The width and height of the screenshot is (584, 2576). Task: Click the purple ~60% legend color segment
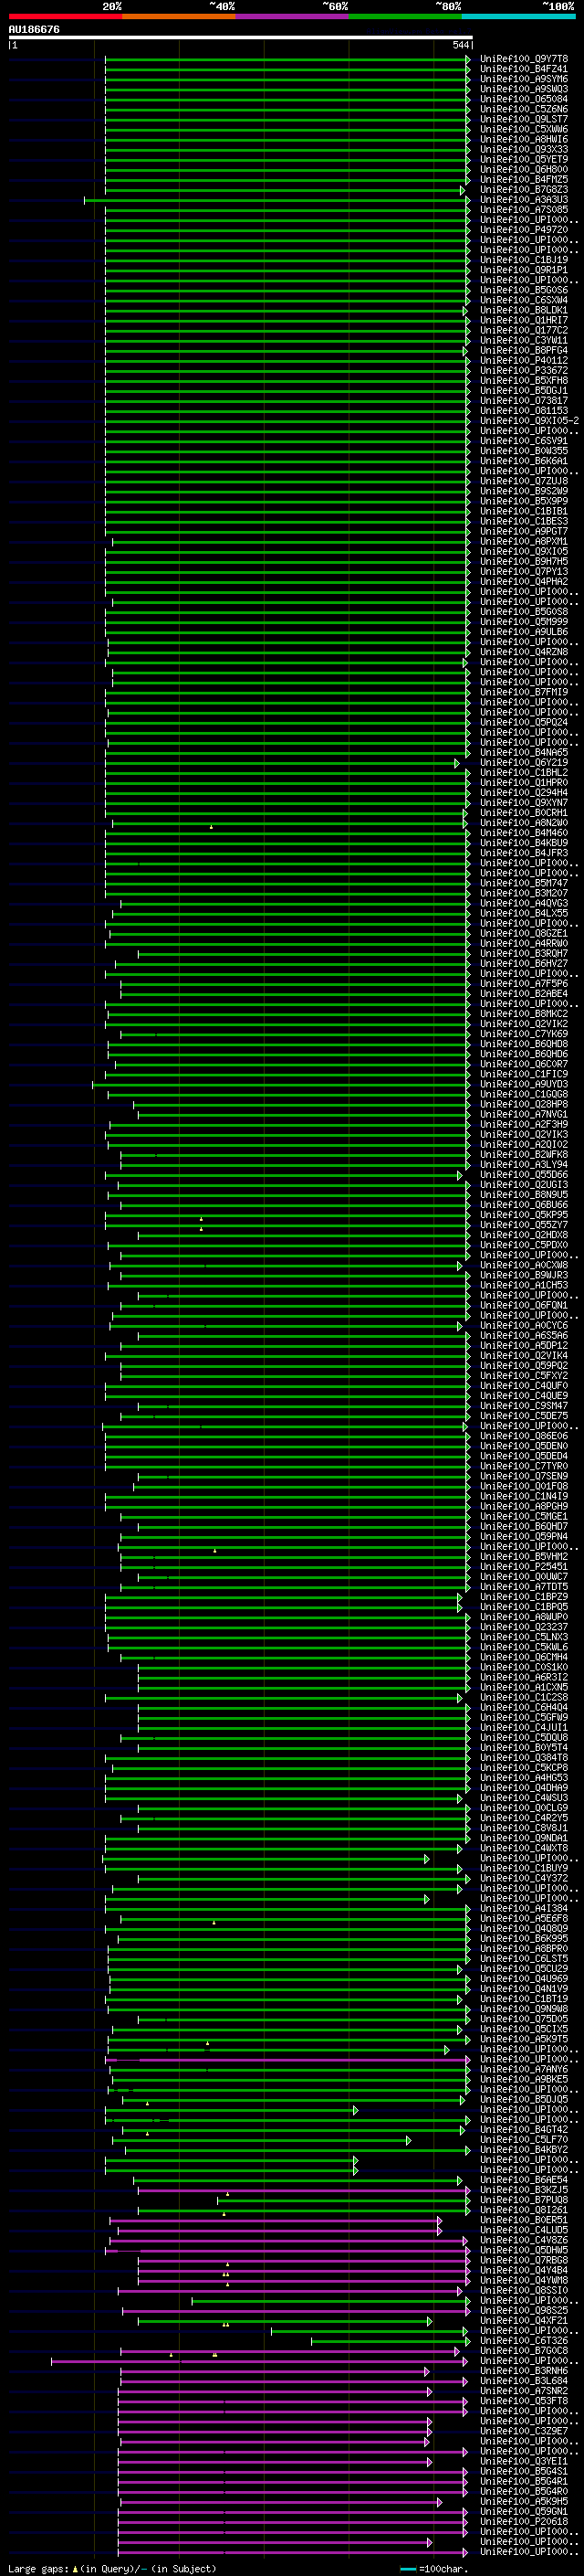[x=291, y=16]
